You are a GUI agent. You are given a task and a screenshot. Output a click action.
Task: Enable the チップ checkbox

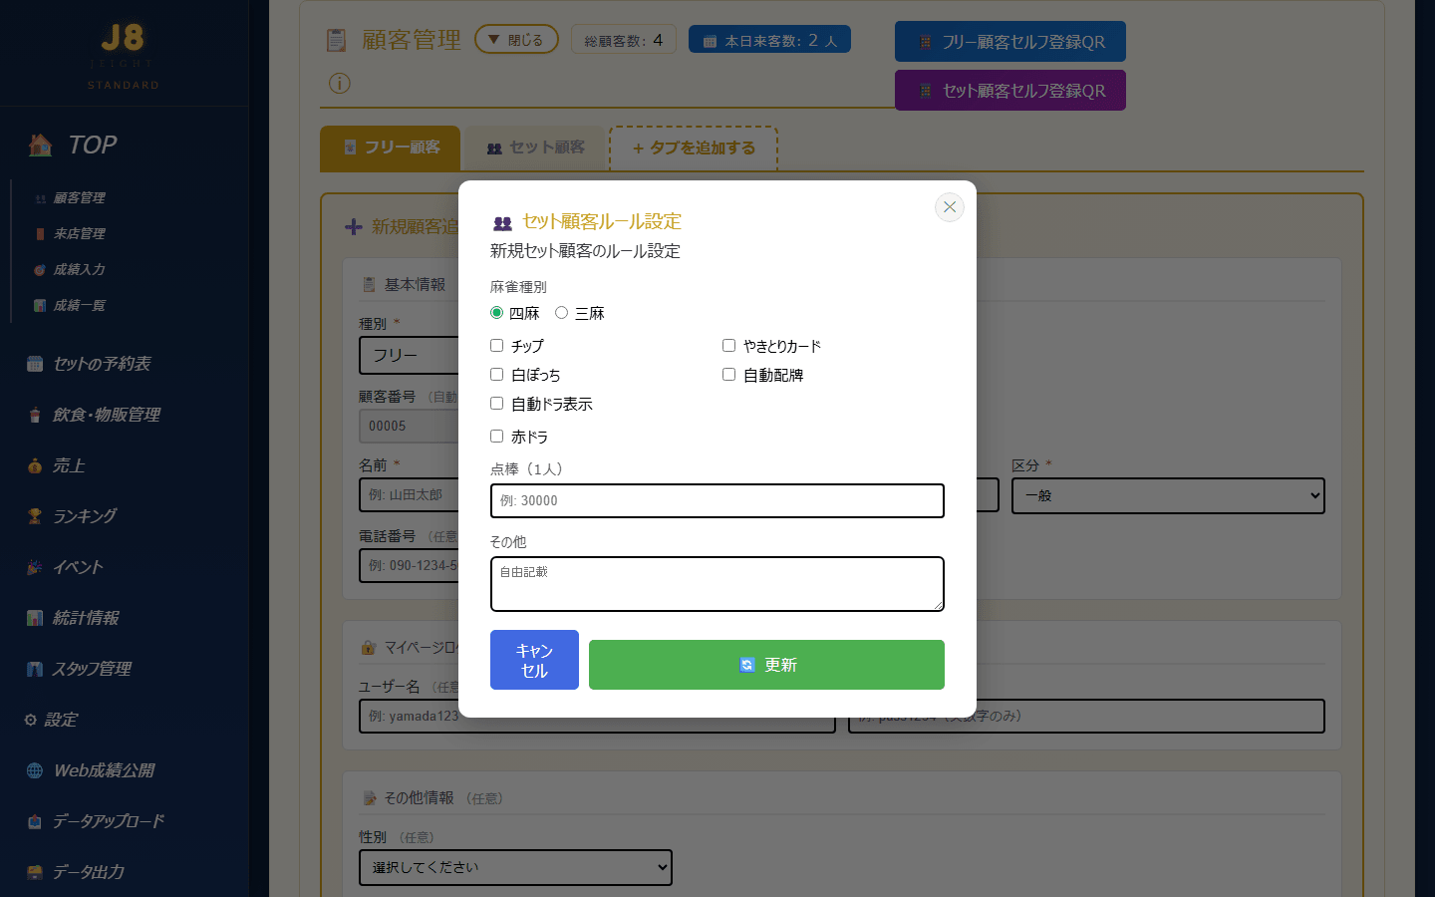pyautogui.click(x=496, y=346)
